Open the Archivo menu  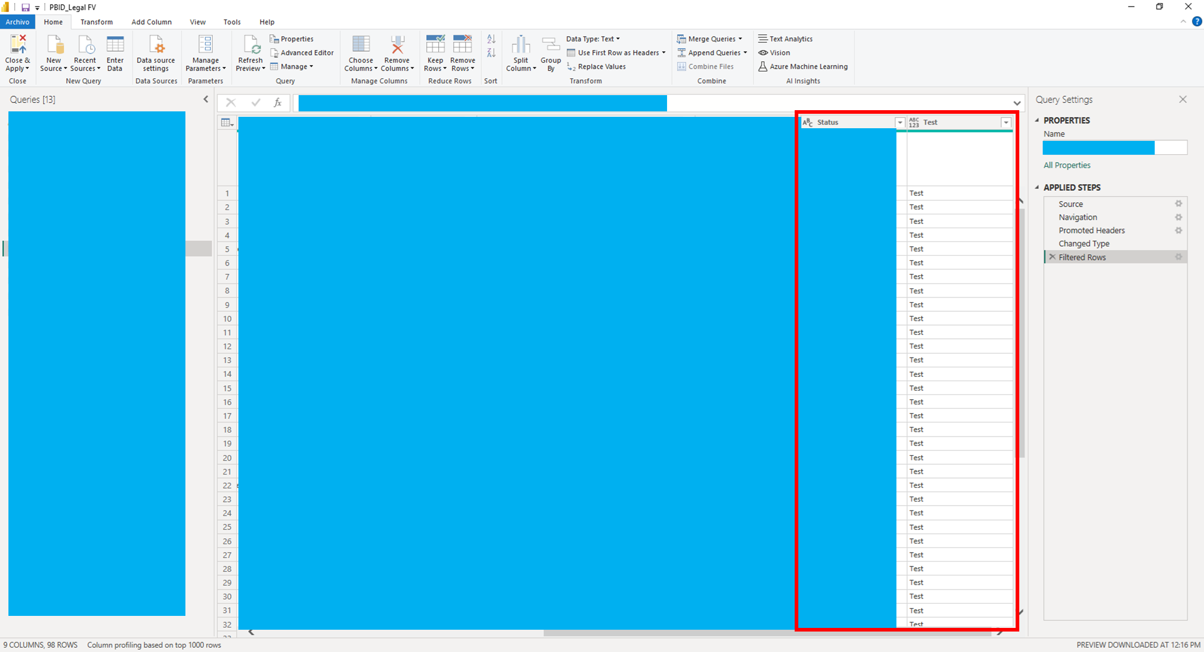[17, 22]
